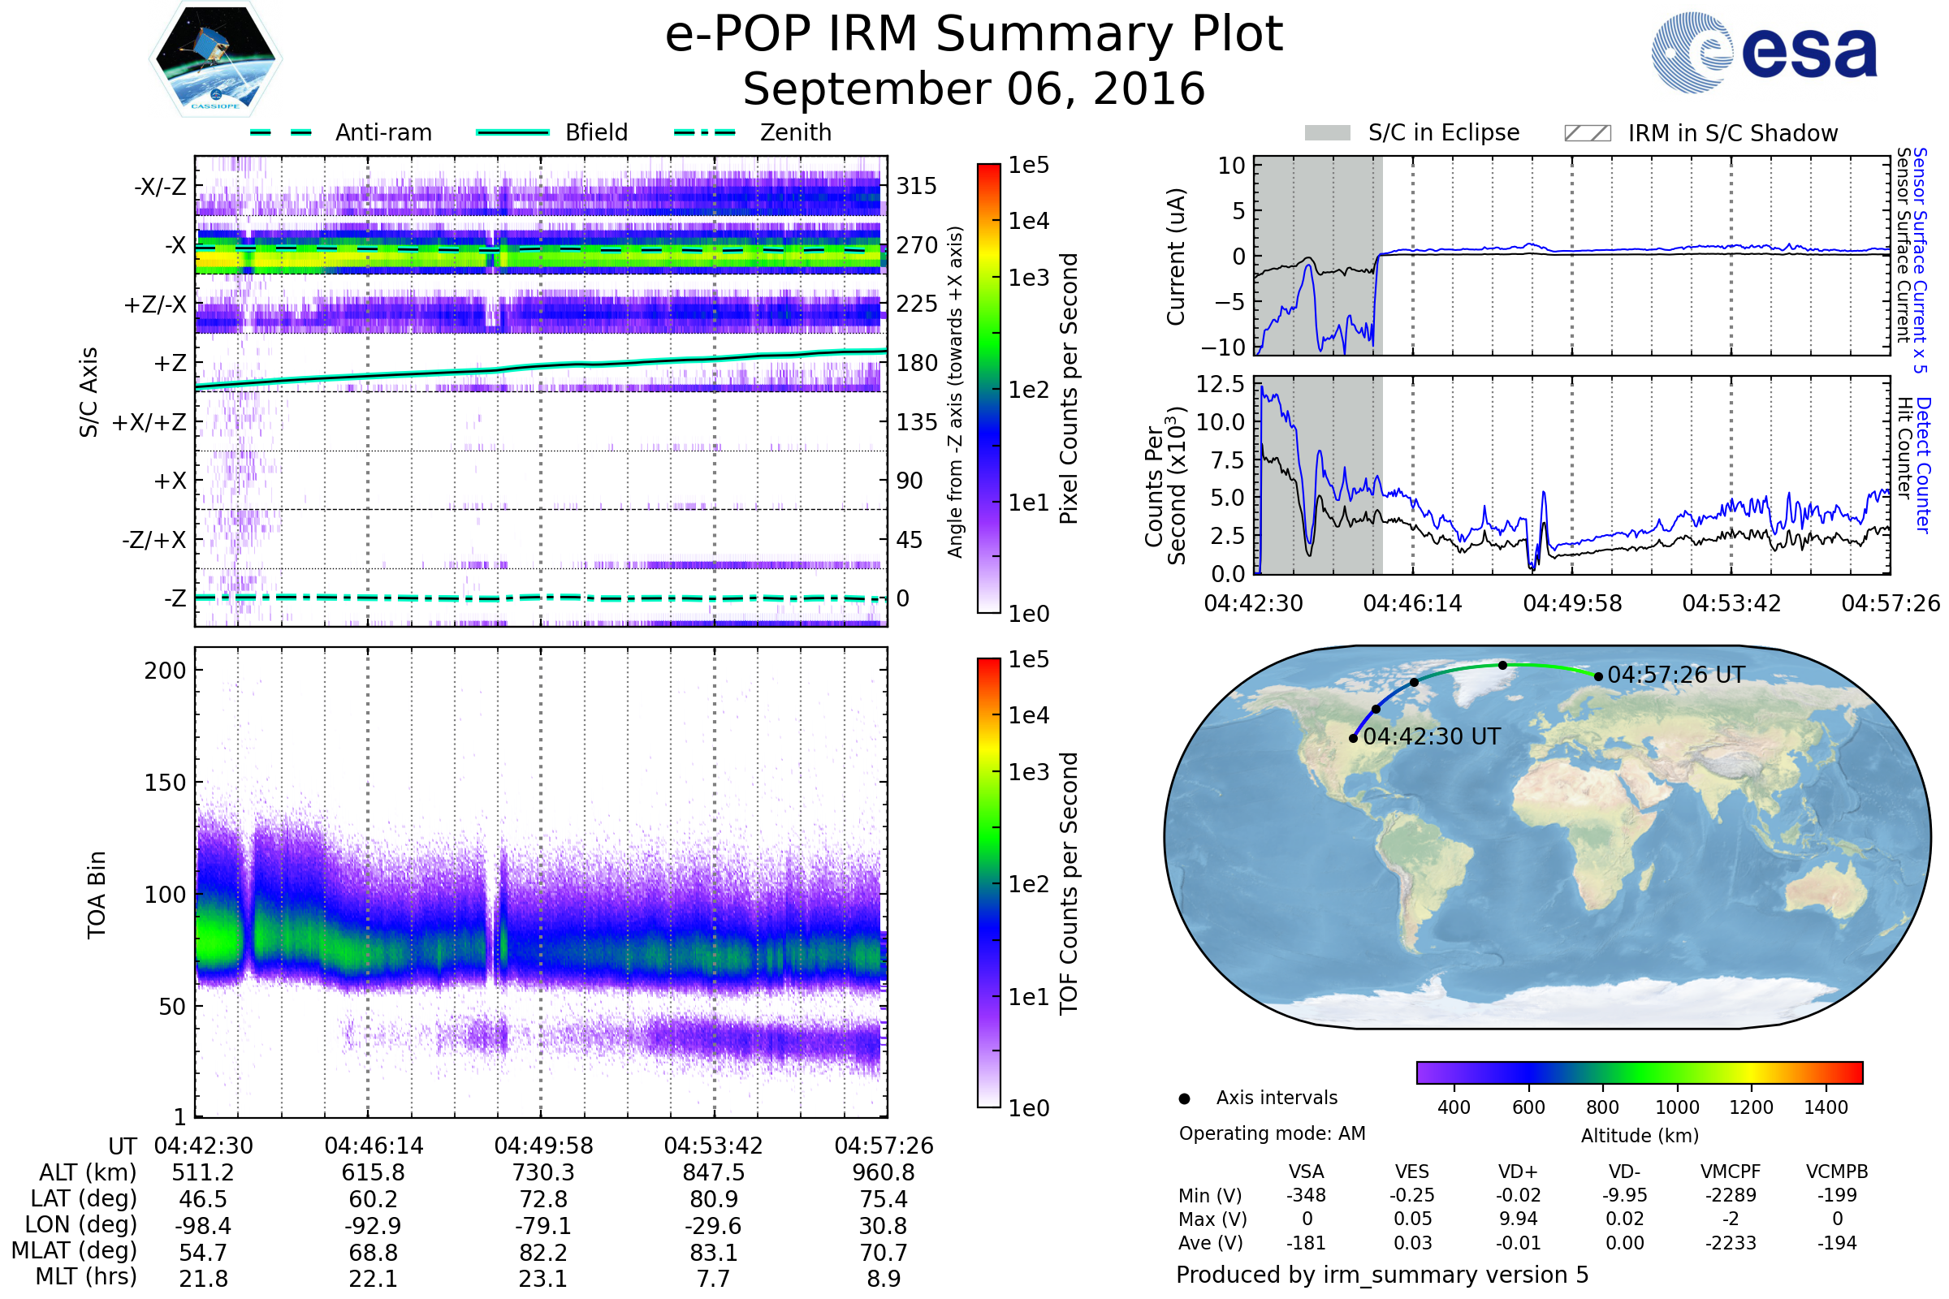Image resolution: width=1949 pixels, height=1299 pixels.
Task: Click the S/C in Eclipse gray swatch
Action: [x=1327, y=133]
